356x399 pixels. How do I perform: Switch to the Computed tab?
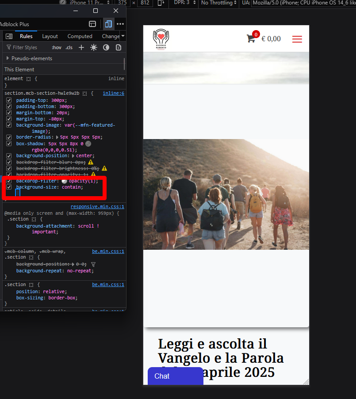point(80,36)
